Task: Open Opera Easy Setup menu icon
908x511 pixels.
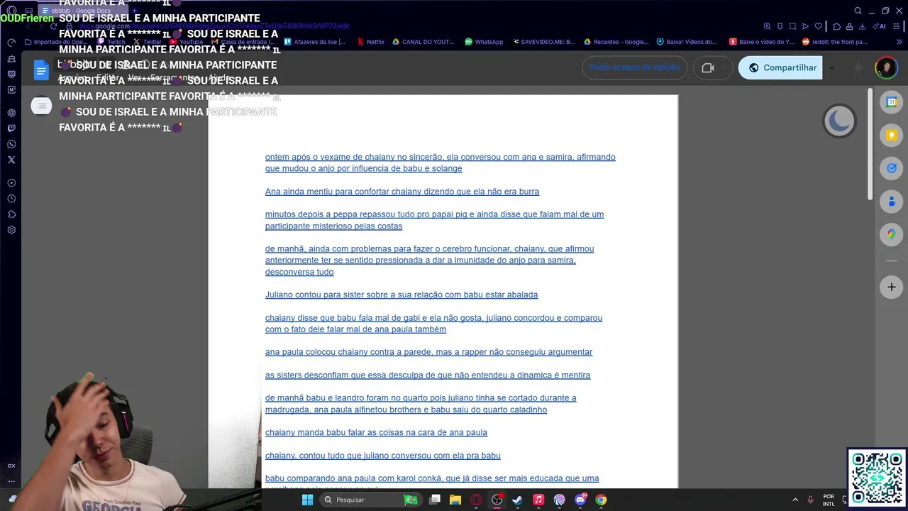Action: click(x=897, y=26)
